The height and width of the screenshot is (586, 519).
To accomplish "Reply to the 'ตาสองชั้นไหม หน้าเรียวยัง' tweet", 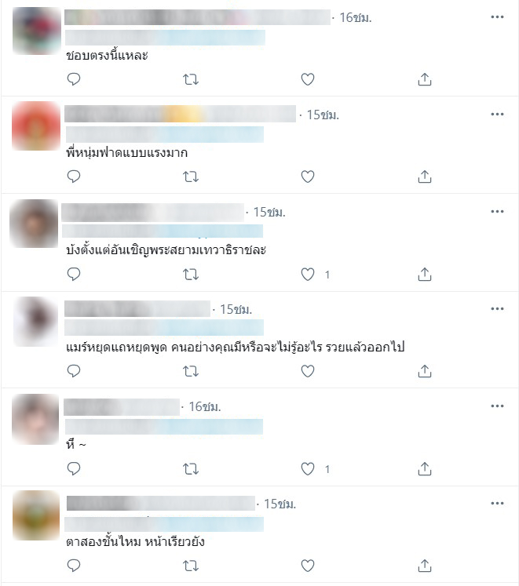I will [74, 566].
